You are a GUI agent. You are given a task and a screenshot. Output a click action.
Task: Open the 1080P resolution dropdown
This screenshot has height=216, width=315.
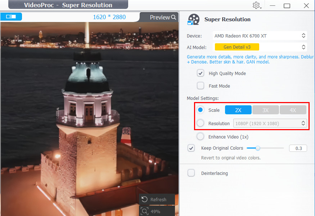pos(270,123)
